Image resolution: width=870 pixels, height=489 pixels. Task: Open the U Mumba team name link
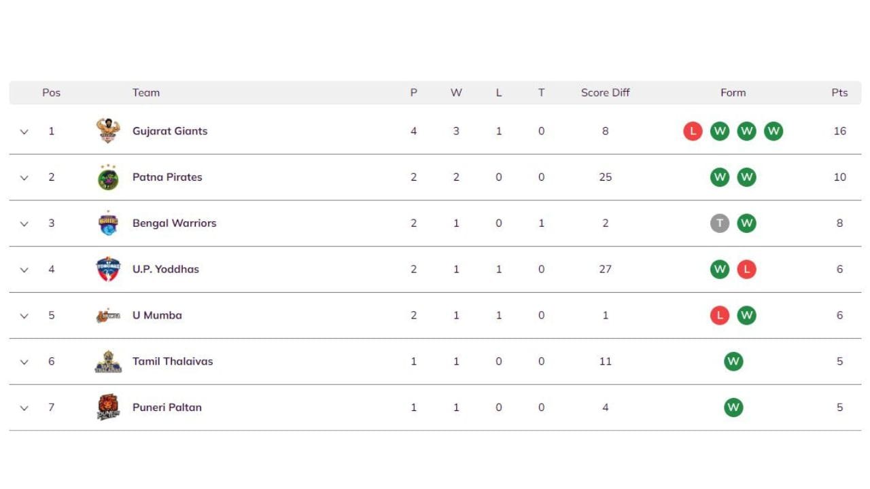pyautogui.click(x=157, y=315)
